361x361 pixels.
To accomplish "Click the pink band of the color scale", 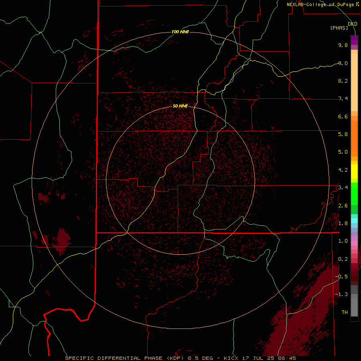I will (354, 243).
